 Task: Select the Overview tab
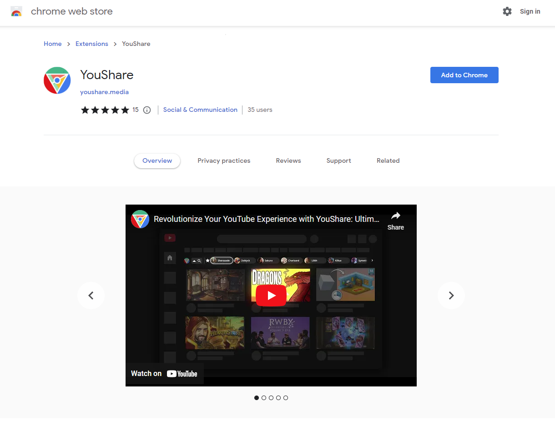(157, 160)
